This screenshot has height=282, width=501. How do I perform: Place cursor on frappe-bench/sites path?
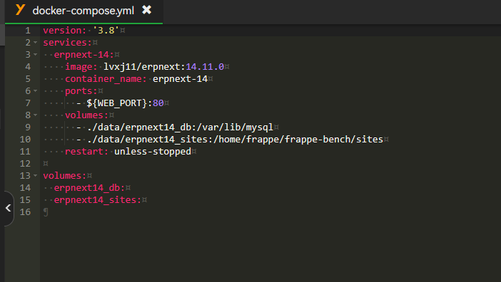point(333,140)
